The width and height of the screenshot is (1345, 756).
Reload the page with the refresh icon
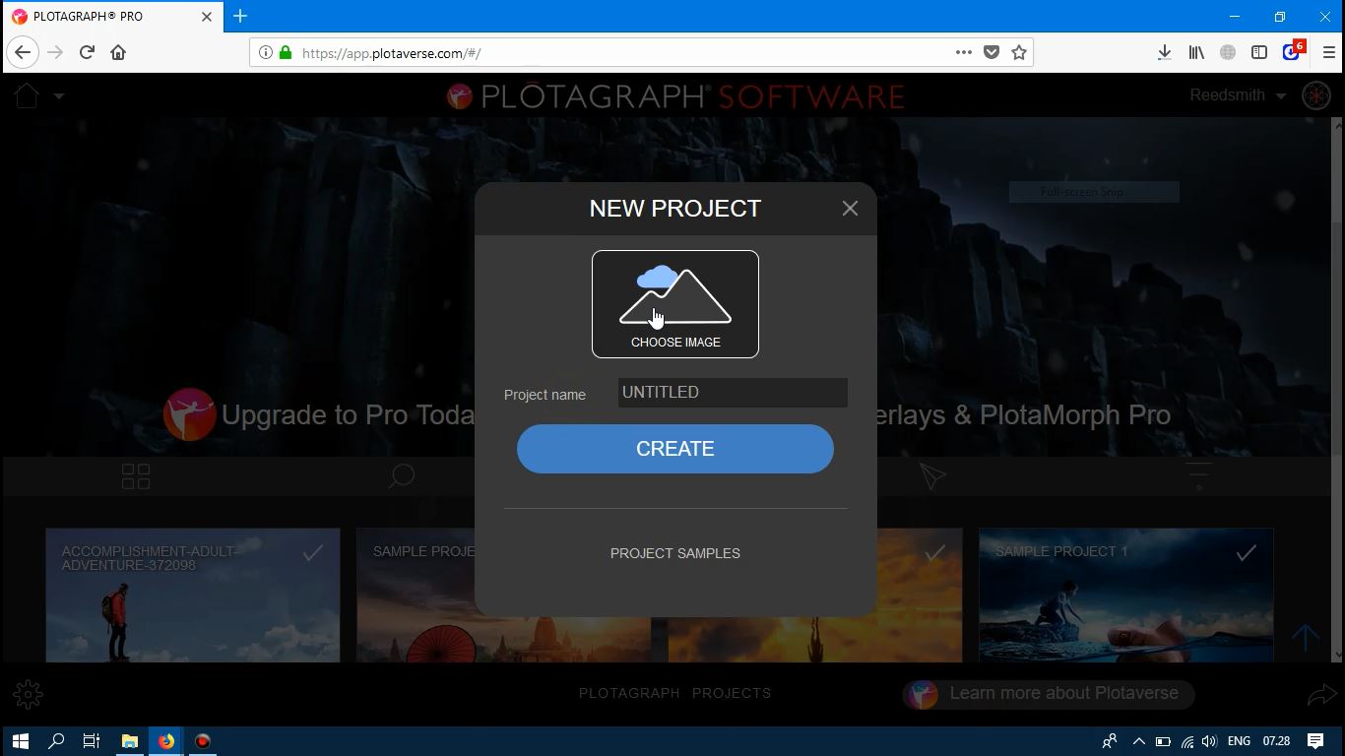[87, 52]
